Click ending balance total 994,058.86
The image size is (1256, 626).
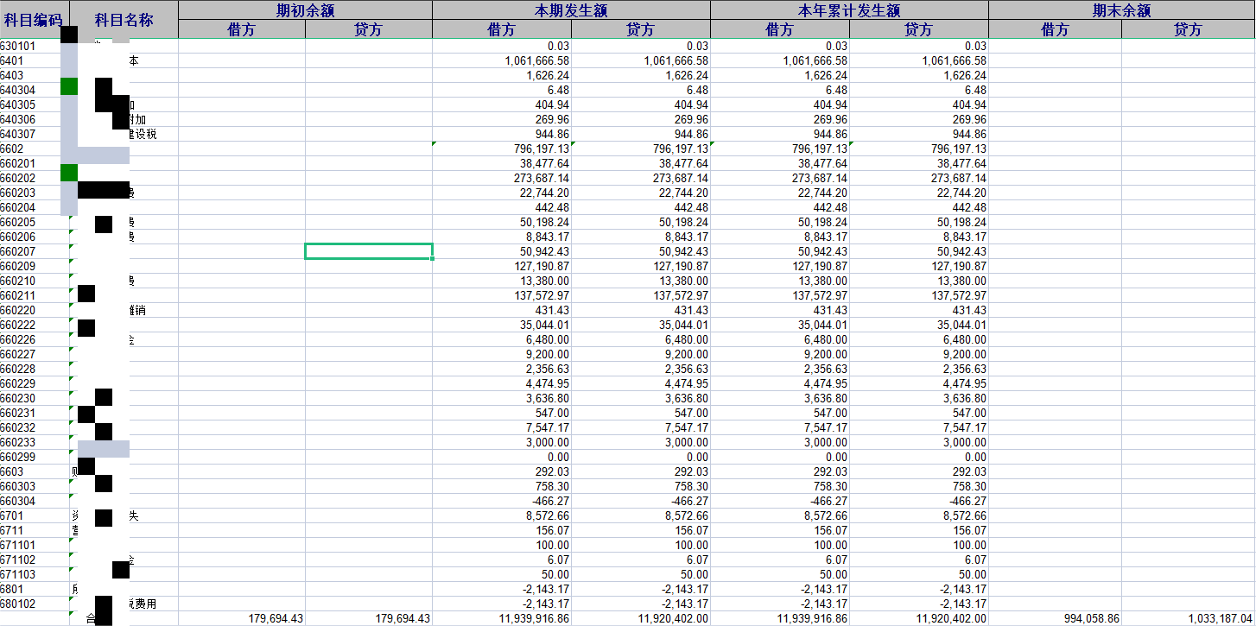(1091, 618)
